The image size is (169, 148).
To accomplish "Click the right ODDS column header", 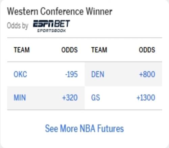I will click(147, 50).
